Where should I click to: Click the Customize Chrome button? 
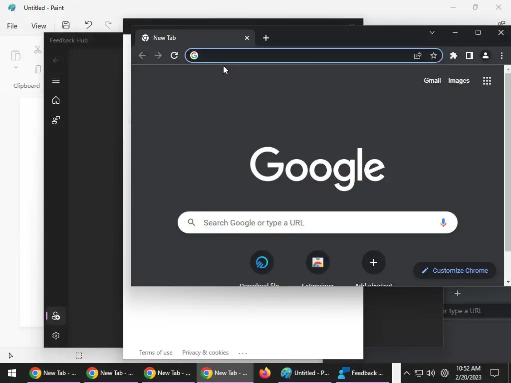455,271
